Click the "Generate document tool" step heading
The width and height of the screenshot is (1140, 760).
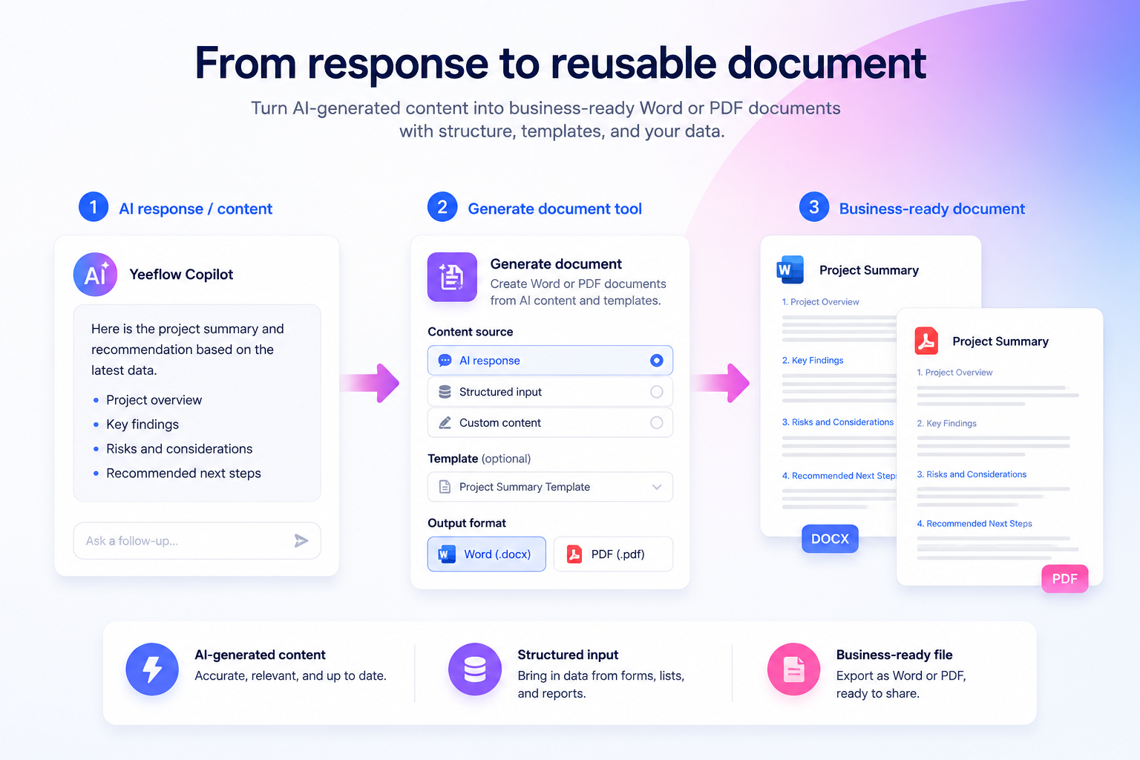tap(555, 209)
